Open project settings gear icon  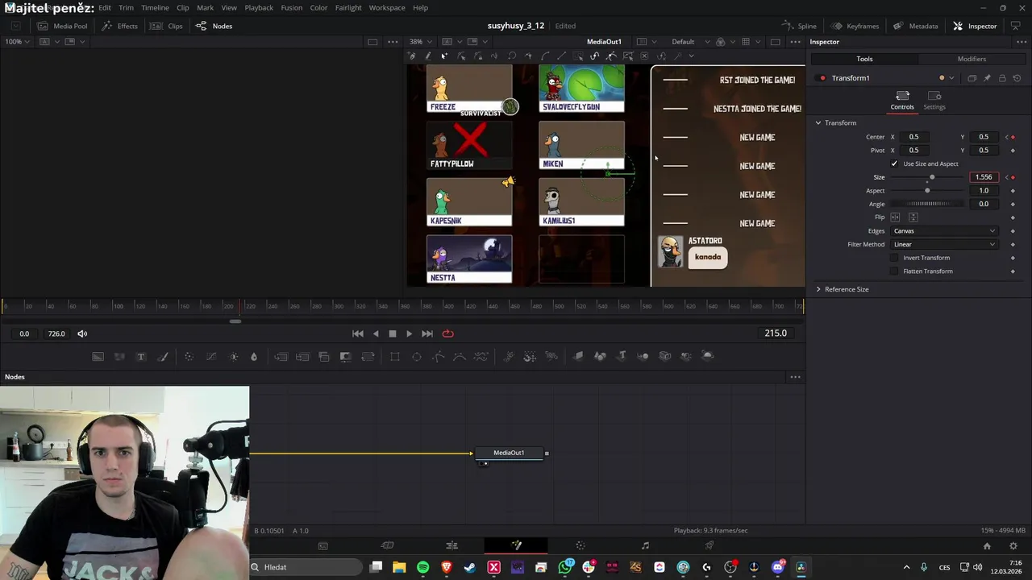pos(1013,545)
